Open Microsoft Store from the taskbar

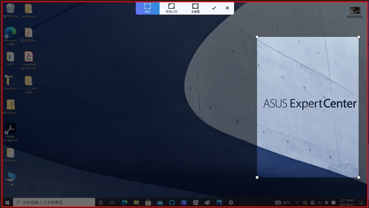[148, 203]
